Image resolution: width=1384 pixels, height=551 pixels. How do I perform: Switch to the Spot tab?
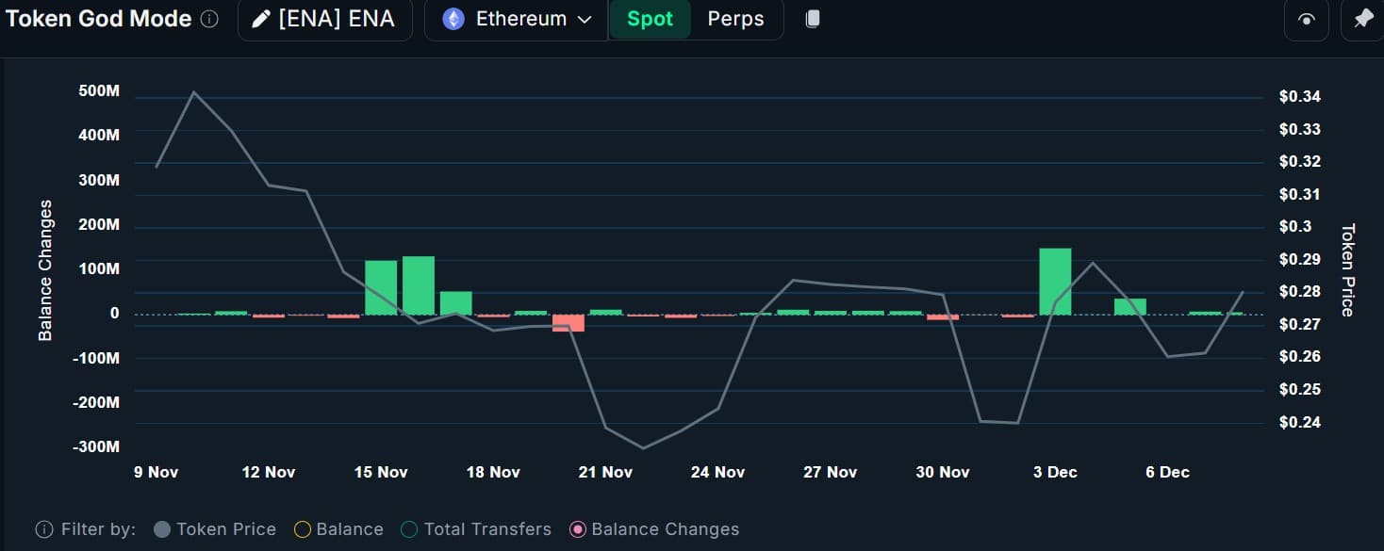pyautogui.click(x=650, y=20)
